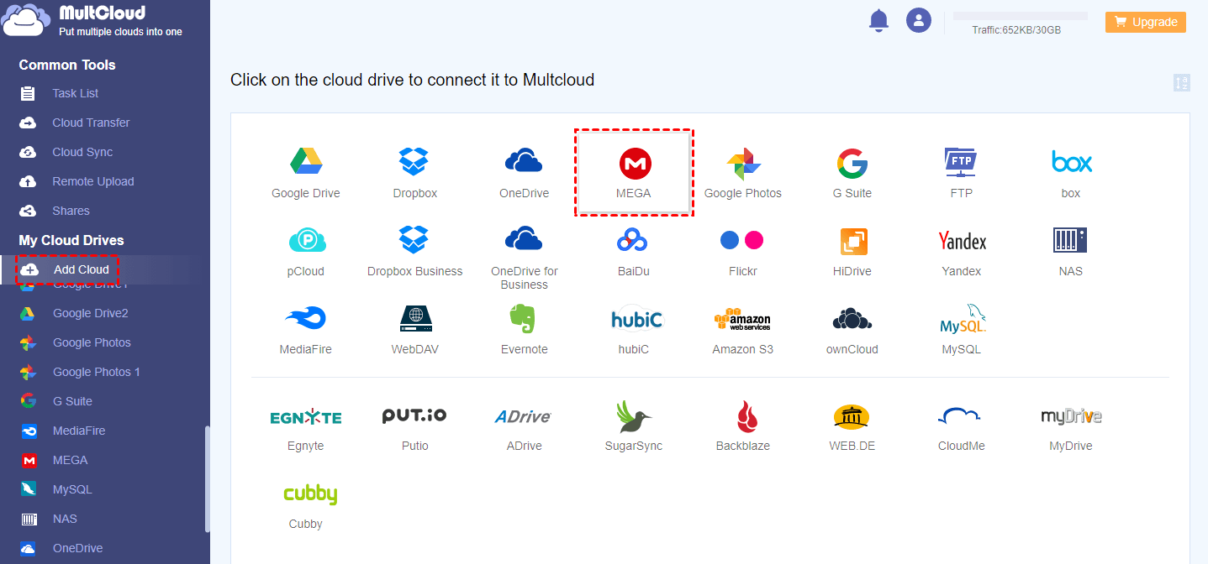Screen dimensions: 1208x564
Task: Click the Traffic usage progress bar
Action: tap(1020, 16)
